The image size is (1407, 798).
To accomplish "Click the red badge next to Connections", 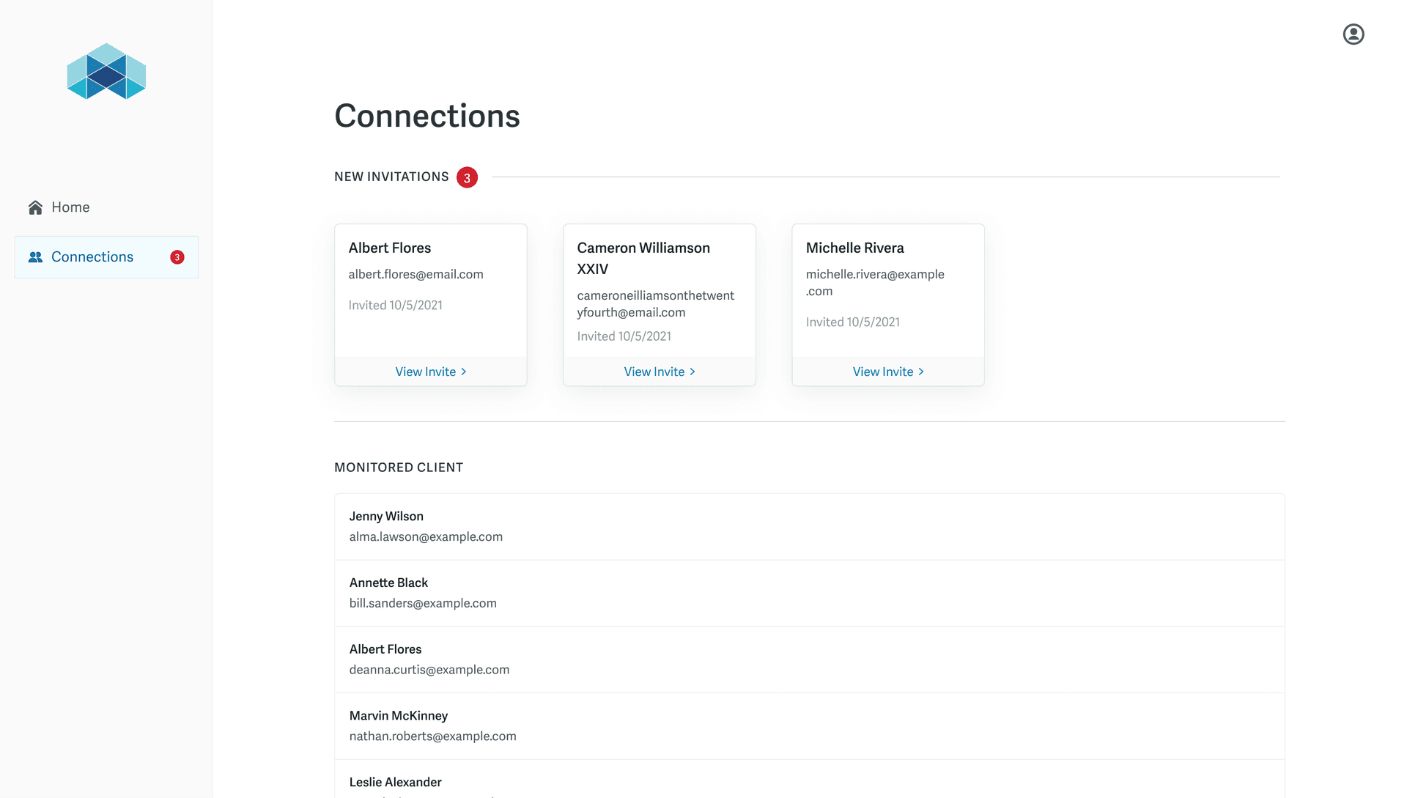I will click(177, 257).
